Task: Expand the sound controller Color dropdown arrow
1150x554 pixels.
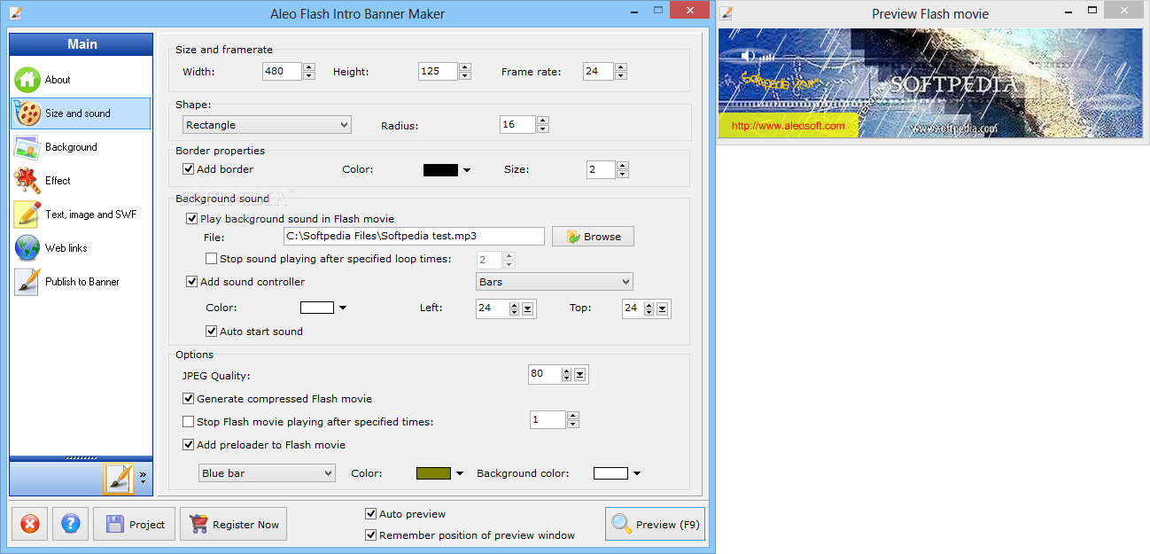Action: point(343,308)
